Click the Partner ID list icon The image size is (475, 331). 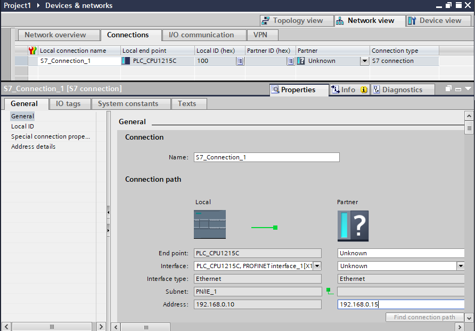(x=290, y=61)
